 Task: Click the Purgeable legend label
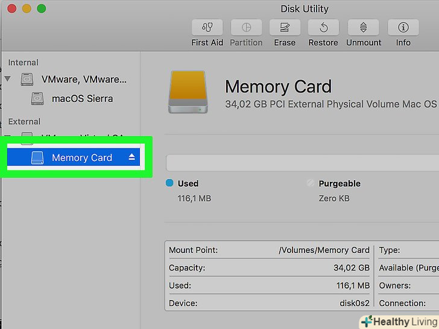pyautogui.click(x=339, y=183)
